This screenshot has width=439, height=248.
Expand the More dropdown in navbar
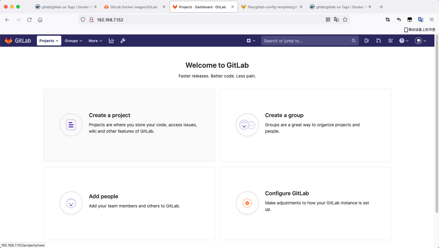[95, 41]
